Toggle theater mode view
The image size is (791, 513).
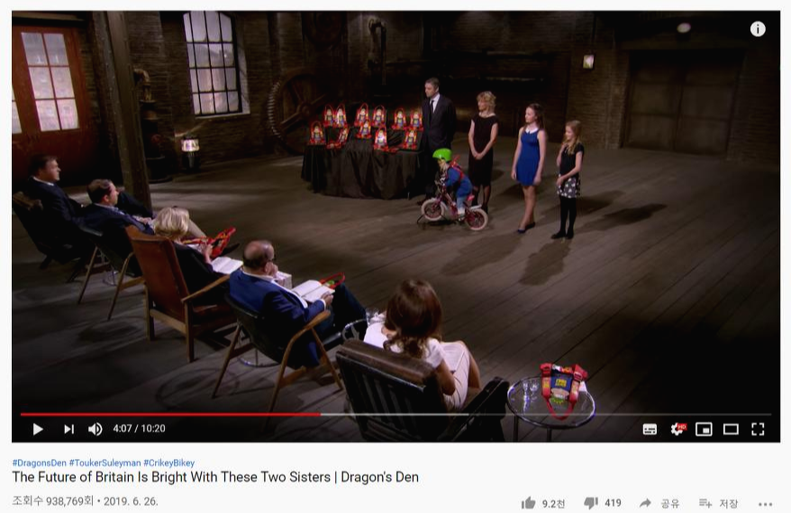[731, 429]
